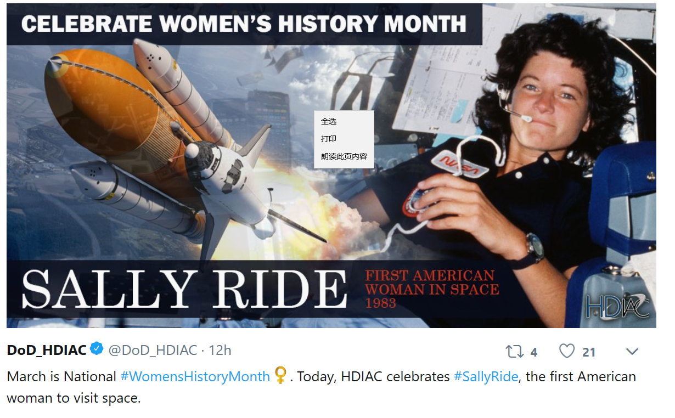
Task: Open the bold DoD_HDIAC profile name
Action: (x=47, y=350)
